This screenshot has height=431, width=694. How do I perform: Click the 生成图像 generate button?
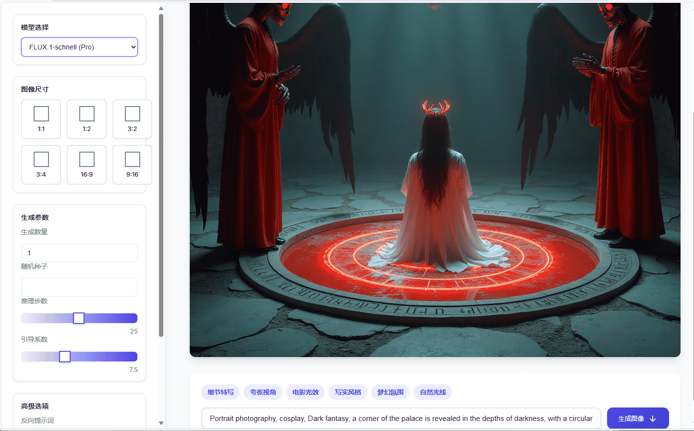tap(638, 419)
